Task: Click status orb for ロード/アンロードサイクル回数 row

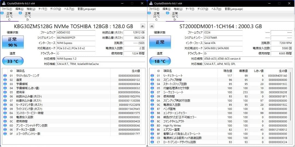Action: coord(152,142)
